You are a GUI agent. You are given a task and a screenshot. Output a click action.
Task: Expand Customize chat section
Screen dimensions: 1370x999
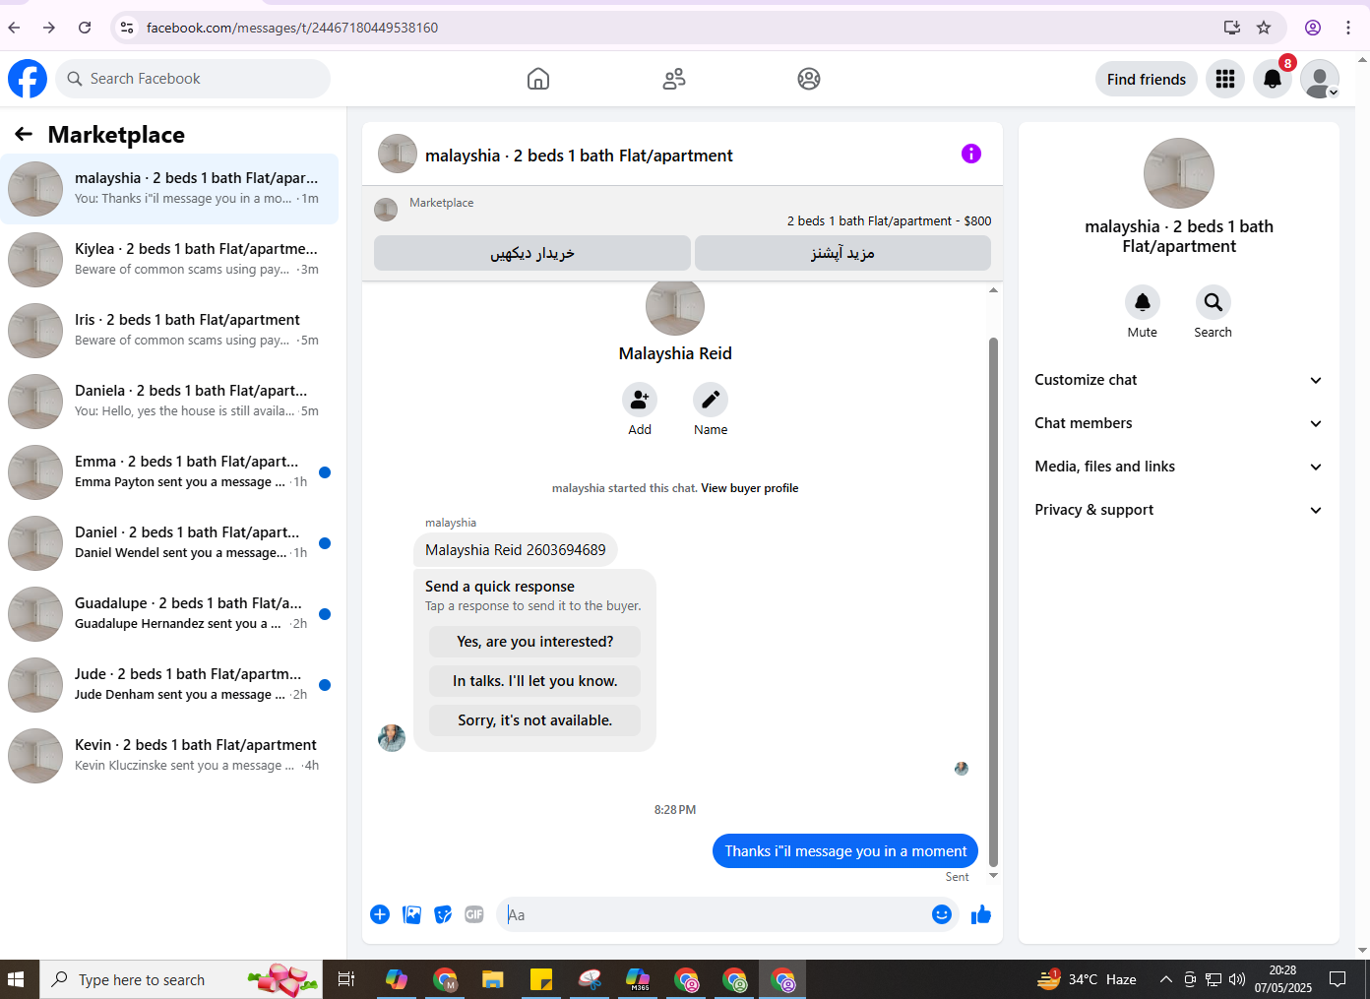tap(1178, 380)
